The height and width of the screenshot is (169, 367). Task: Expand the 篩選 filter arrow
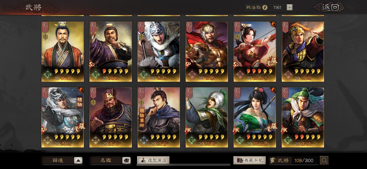tap(78, 160)
